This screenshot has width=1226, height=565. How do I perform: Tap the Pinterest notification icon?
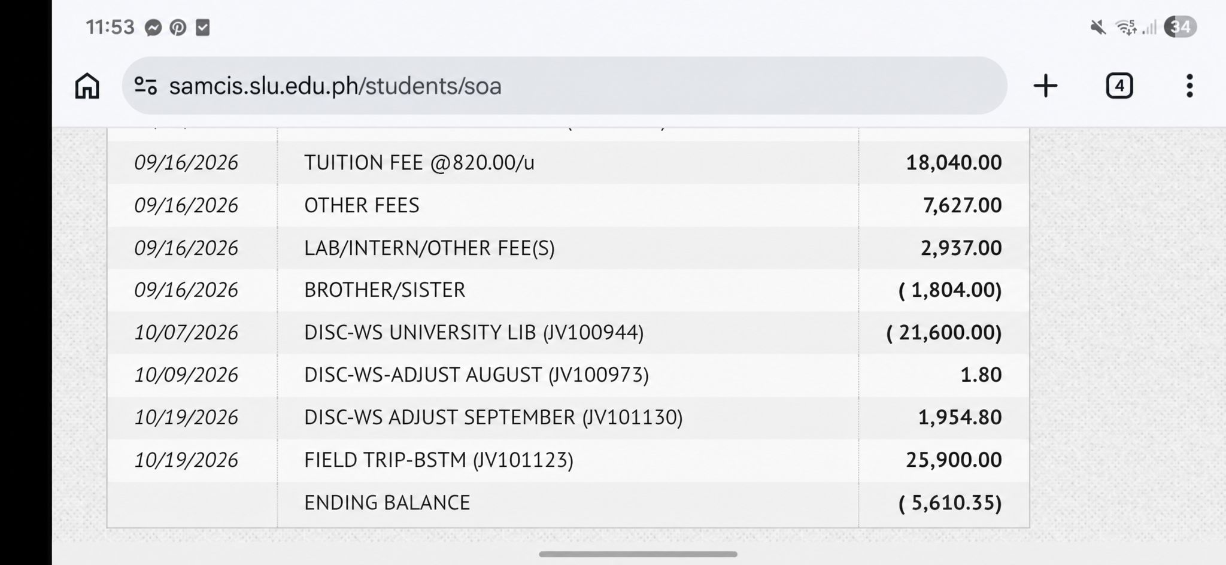(178, 28)
